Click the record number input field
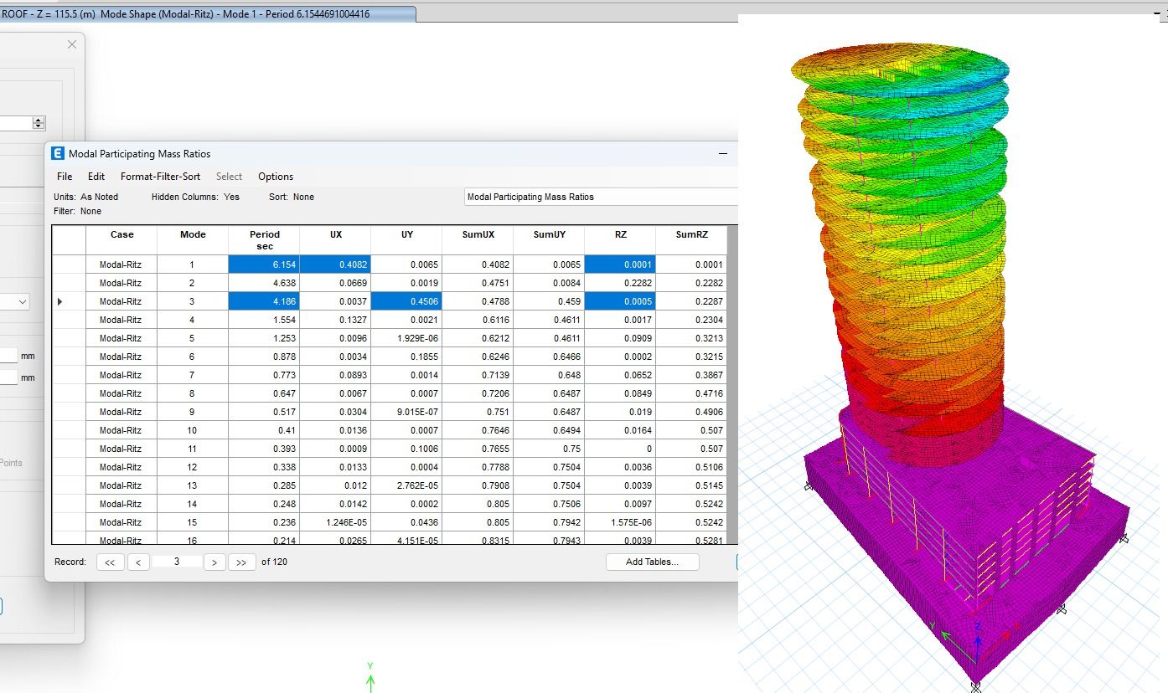Image resolution: width=1168 pixels, height=693 pixels. pos(177,562)
